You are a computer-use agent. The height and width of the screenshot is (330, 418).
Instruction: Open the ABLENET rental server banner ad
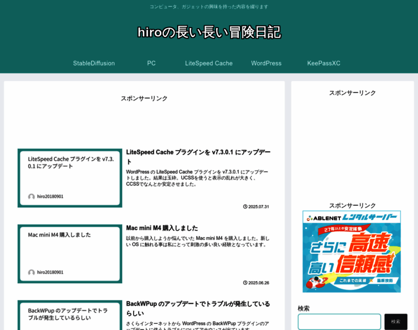click(x=351, y=251)
